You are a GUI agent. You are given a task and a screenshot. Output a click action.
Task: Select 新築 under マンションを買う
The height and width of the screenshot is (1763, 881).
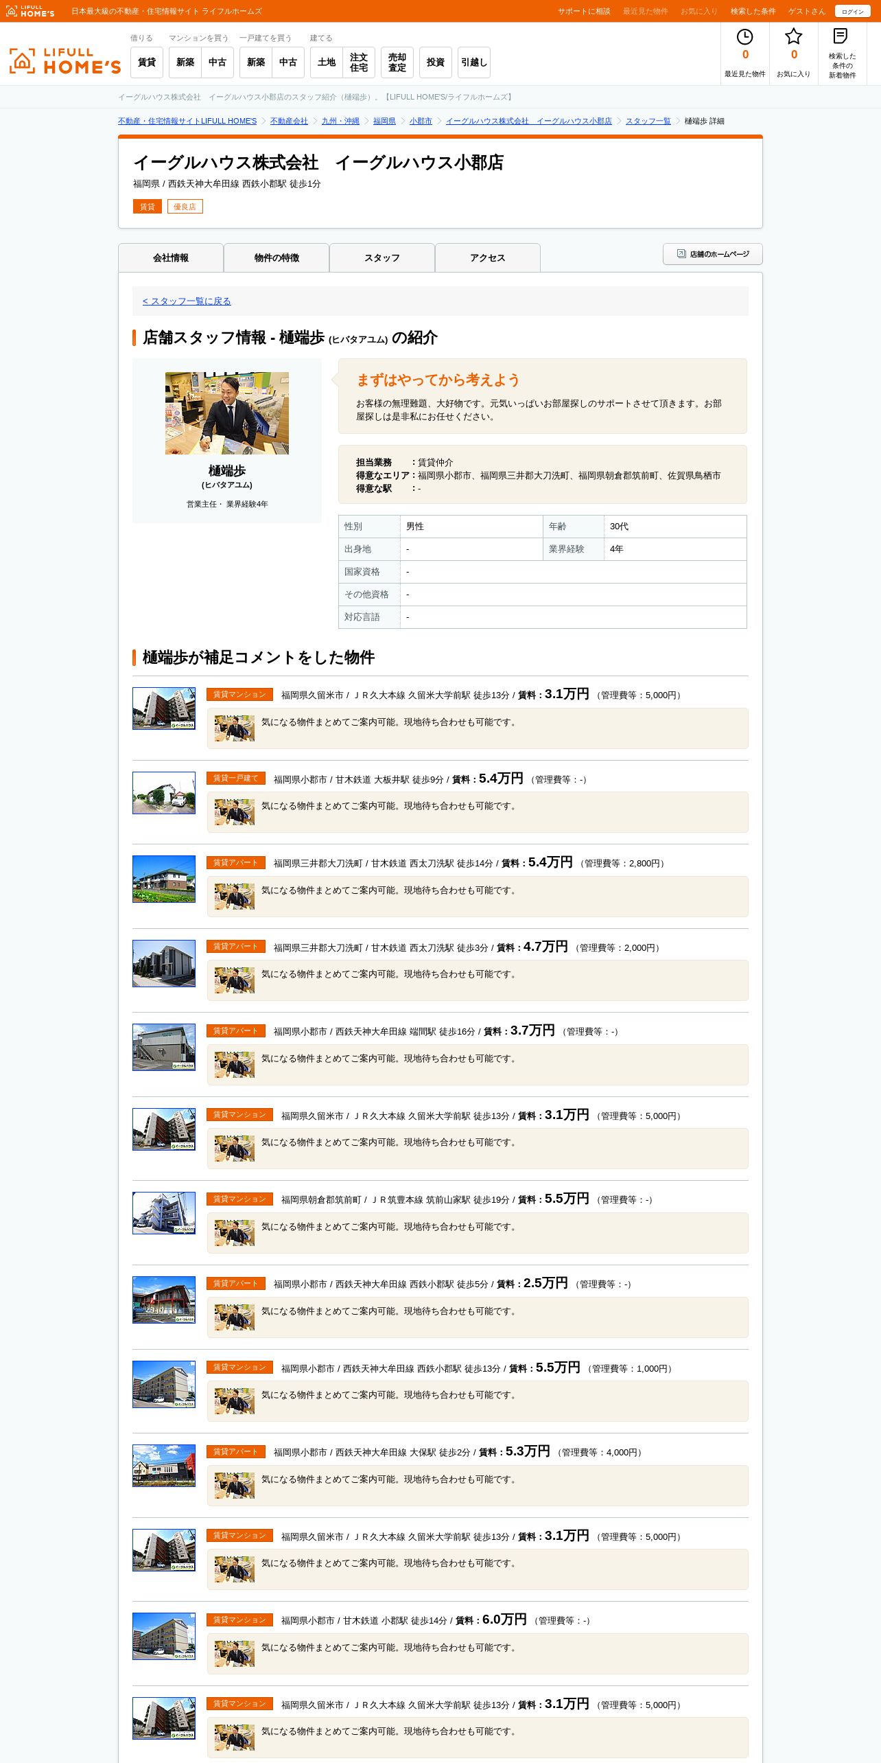pyautogui.click(x=185, y=62)
